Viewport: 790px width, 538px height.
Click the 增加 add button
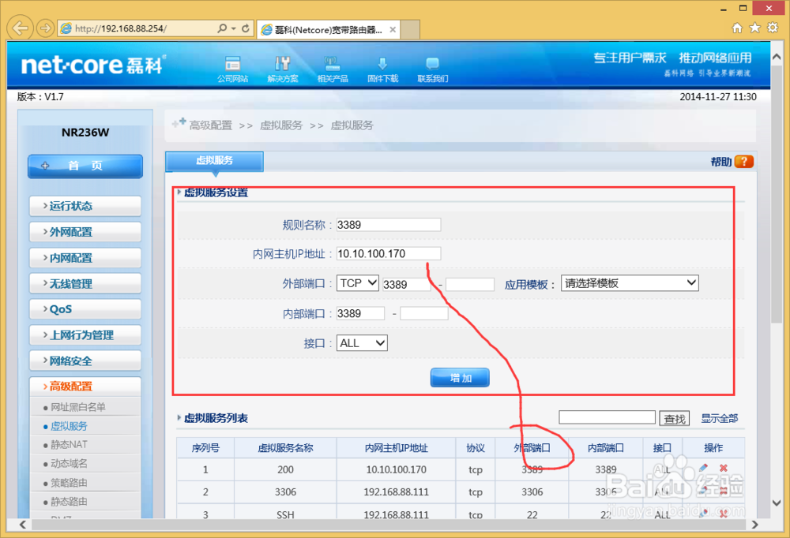[x=460, y=377]
